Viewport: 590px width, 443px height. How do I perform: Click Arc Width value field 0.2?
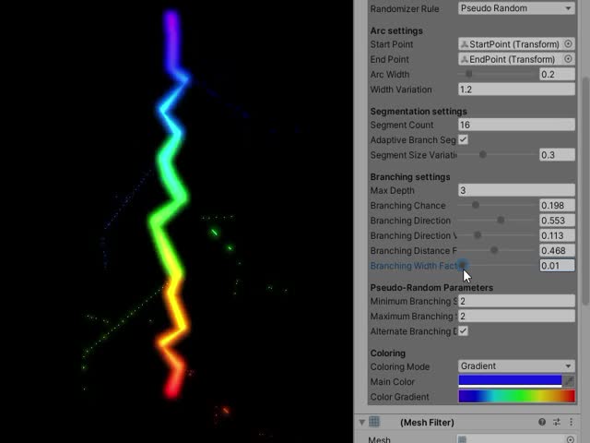[557, 74]
